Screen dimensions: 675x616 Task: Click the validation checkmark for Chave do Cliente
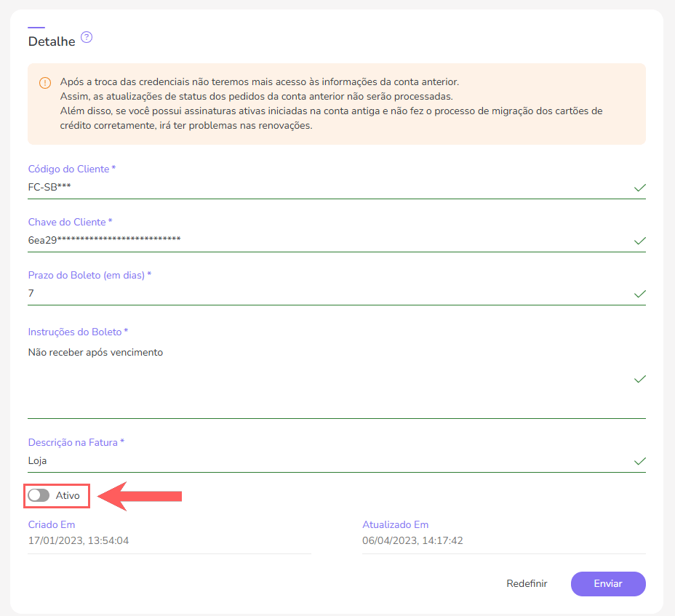click(639, 241)
